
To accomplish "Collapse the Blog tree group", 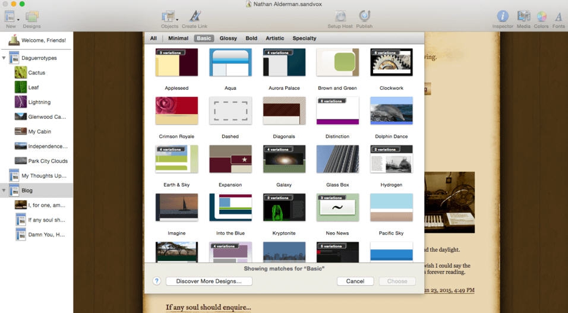I will click(x=5, y=191).
